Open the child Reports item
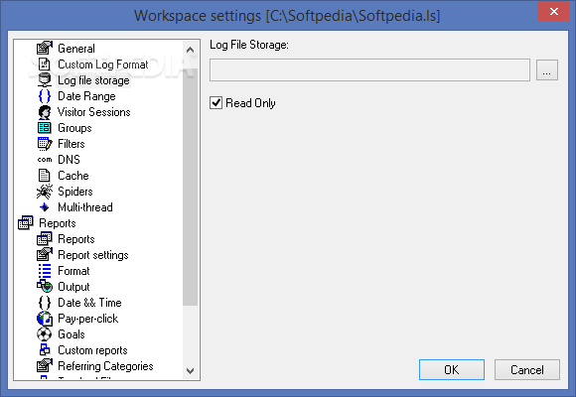Image resolution: width=576 pixels, height=397 pixels. [x=76, y=239]
